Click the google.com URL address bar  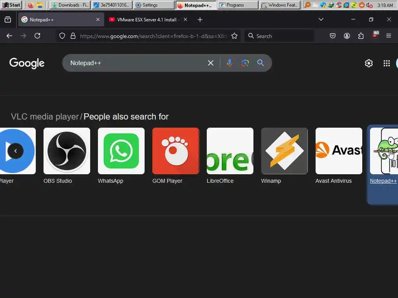tap(153, 36)
